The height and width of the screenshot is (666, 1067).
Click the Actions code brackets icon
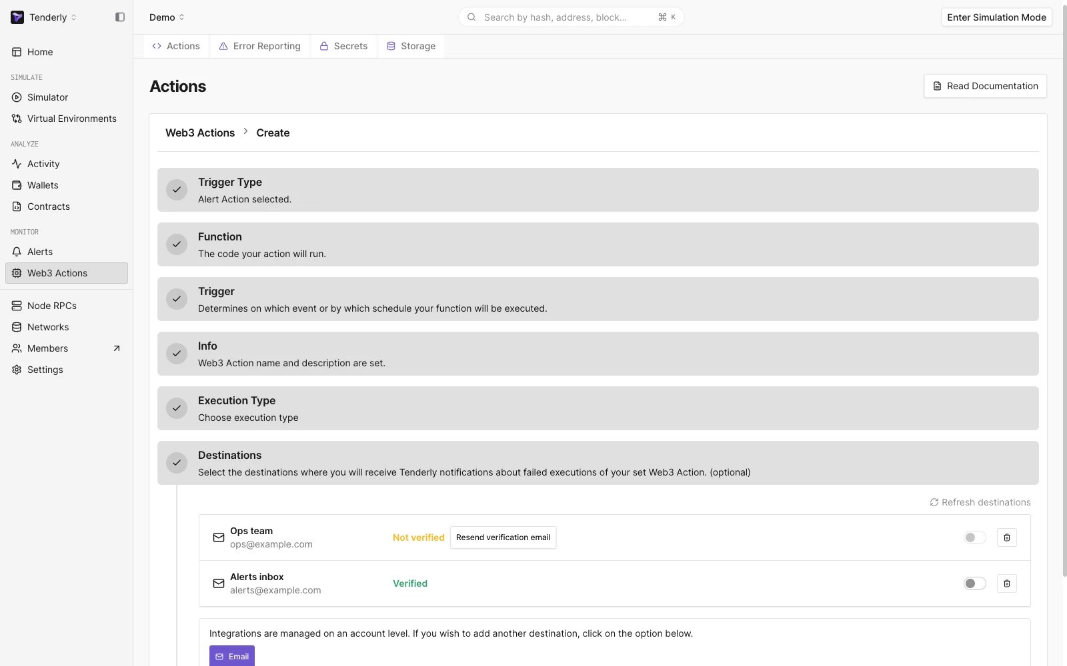157,46
